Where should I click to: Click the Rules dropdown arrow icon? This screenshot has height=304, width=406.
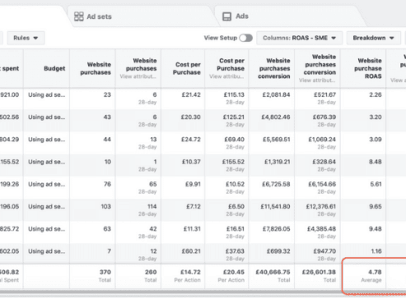pyautogui.click(x=36, y=38)
